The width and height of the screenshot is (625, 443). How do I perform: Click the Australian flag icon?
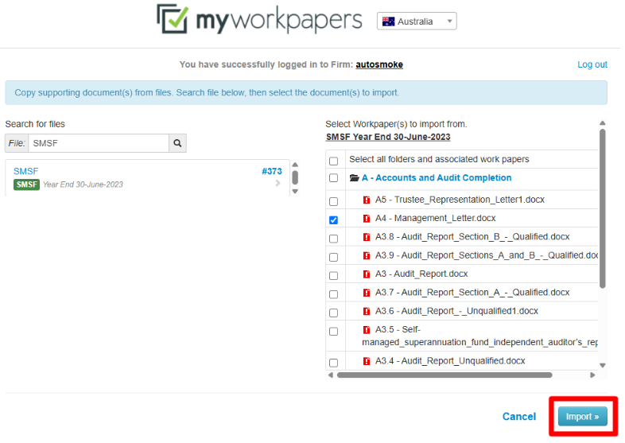tap(389, 21)
